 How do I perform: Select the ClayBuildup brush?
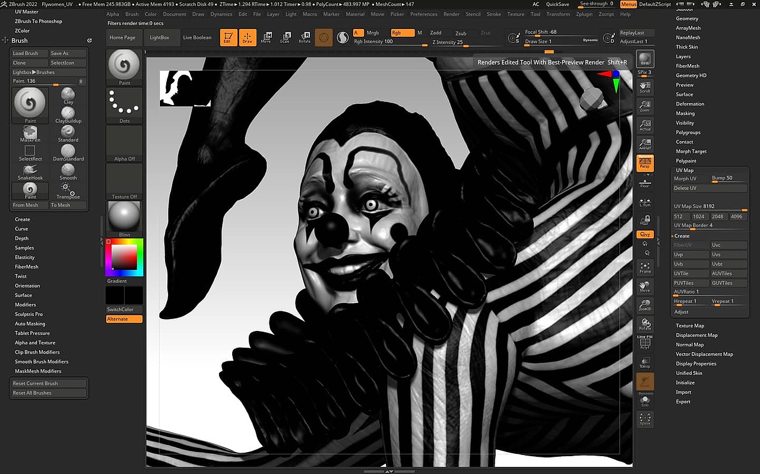pyautogui.click(x=68, y=115)
